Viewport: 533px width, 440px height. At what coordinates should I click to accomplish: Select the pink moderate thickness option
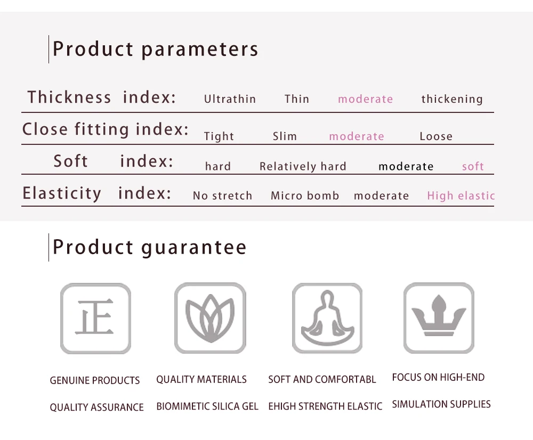pyautogui.click(x=366, y=99)
